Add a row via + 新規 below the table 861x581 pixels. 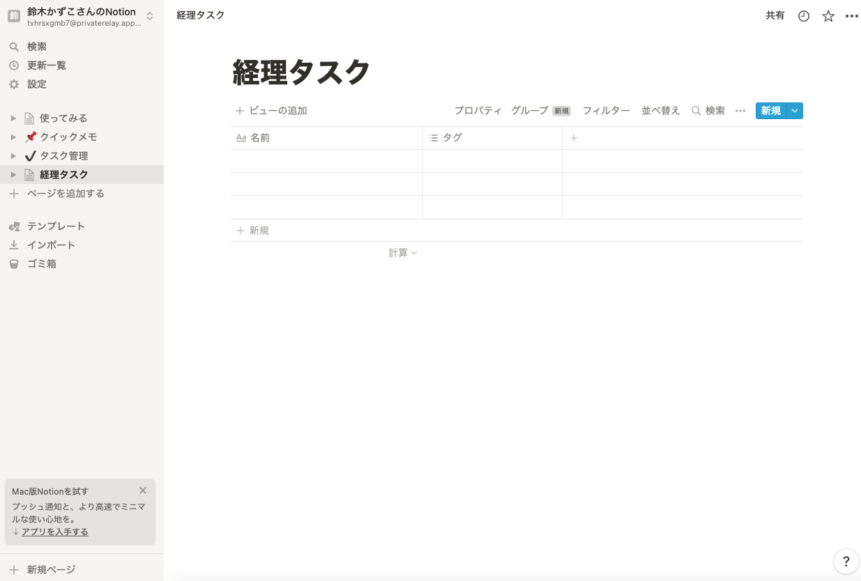pos(517,231)
